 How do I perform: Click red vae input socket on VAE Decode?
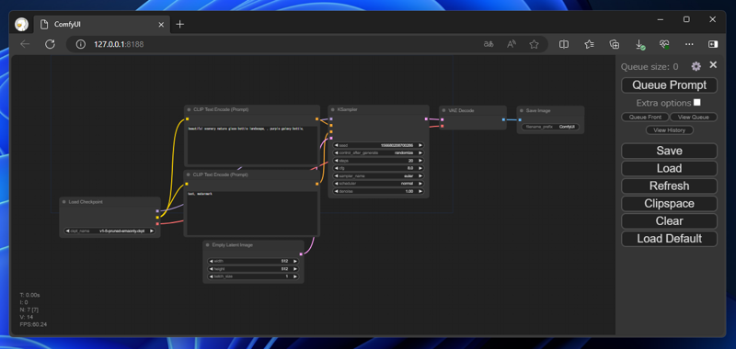tap(443, 126)
